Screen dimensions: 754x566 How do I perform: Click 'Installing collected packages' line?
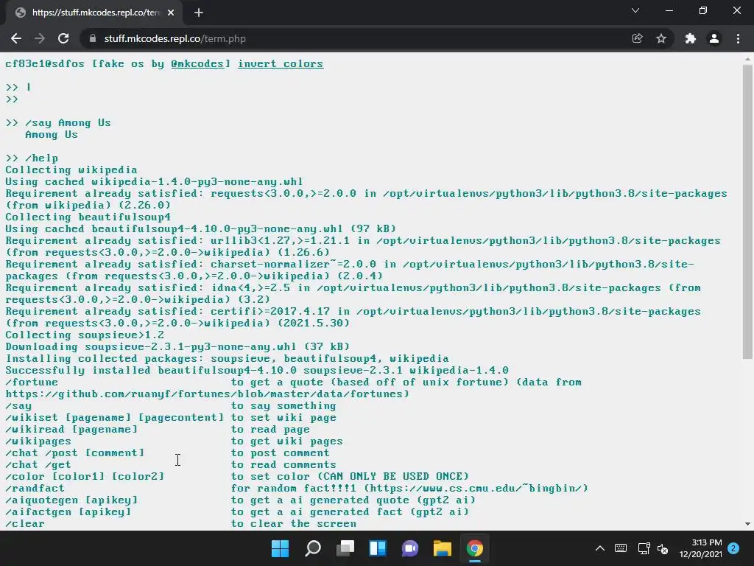tap(227, 359)
